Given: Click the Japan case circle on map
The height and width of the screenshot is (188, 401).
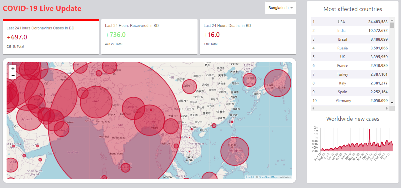Looking at the screenshot, I should point(278,83).
